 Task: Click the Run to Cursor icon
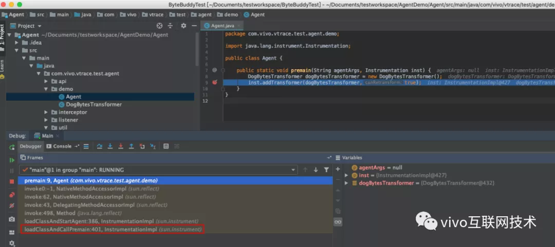153,146
